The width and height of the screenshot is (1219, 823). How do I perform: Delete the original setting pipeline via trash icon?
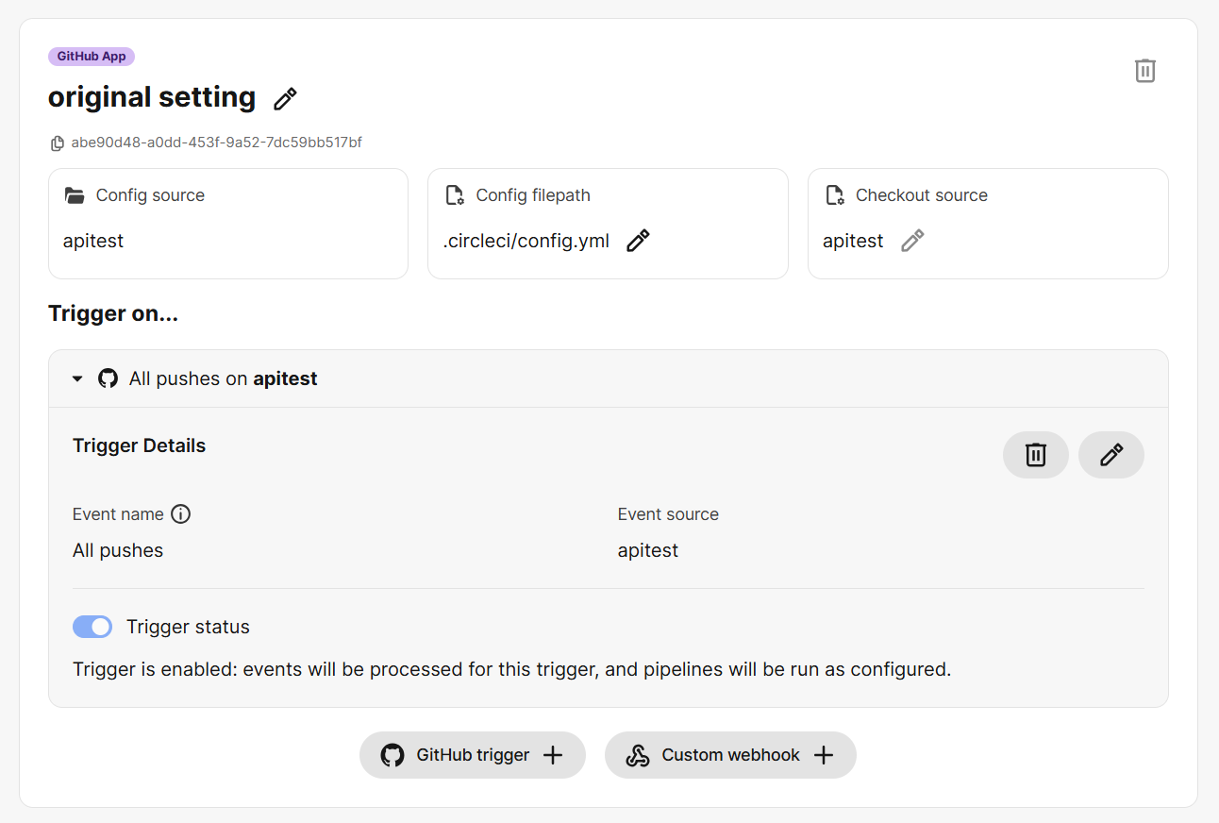click(1144, 71)
